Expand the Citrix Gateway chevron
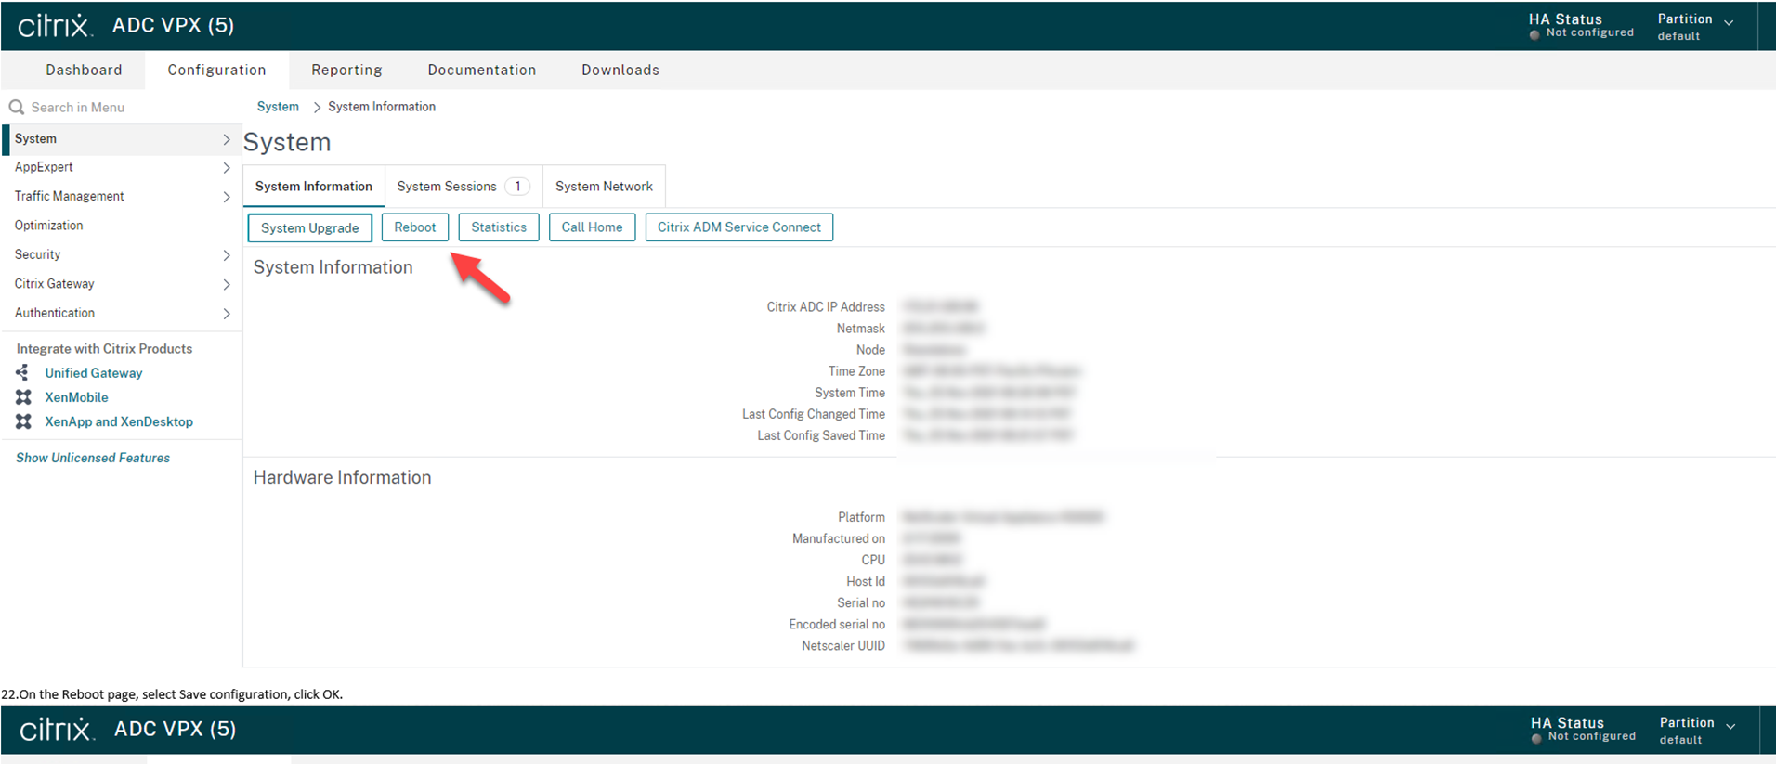 pos(226,284)
